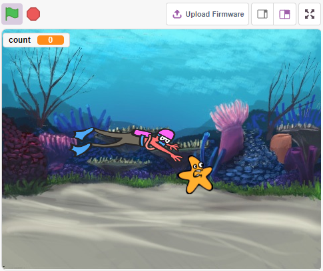The image size is (323, 271).
Task: Switch to the small stage layout
Action: (x=262, y=14)
